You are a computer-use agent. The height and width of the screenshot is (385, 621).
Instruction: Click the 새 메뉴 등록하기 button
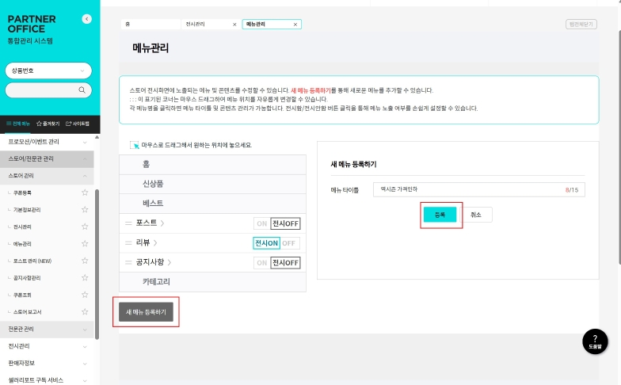coord(146,313)
